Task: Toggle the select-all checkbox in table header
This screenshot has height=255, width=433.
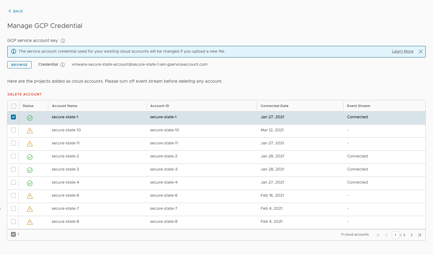Action: coord(13,106)
